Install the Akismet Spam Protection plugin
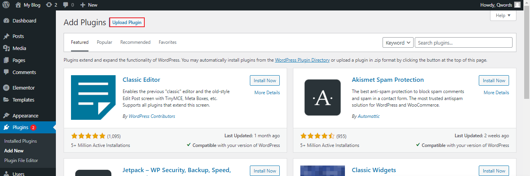 (x=494, y=81)
